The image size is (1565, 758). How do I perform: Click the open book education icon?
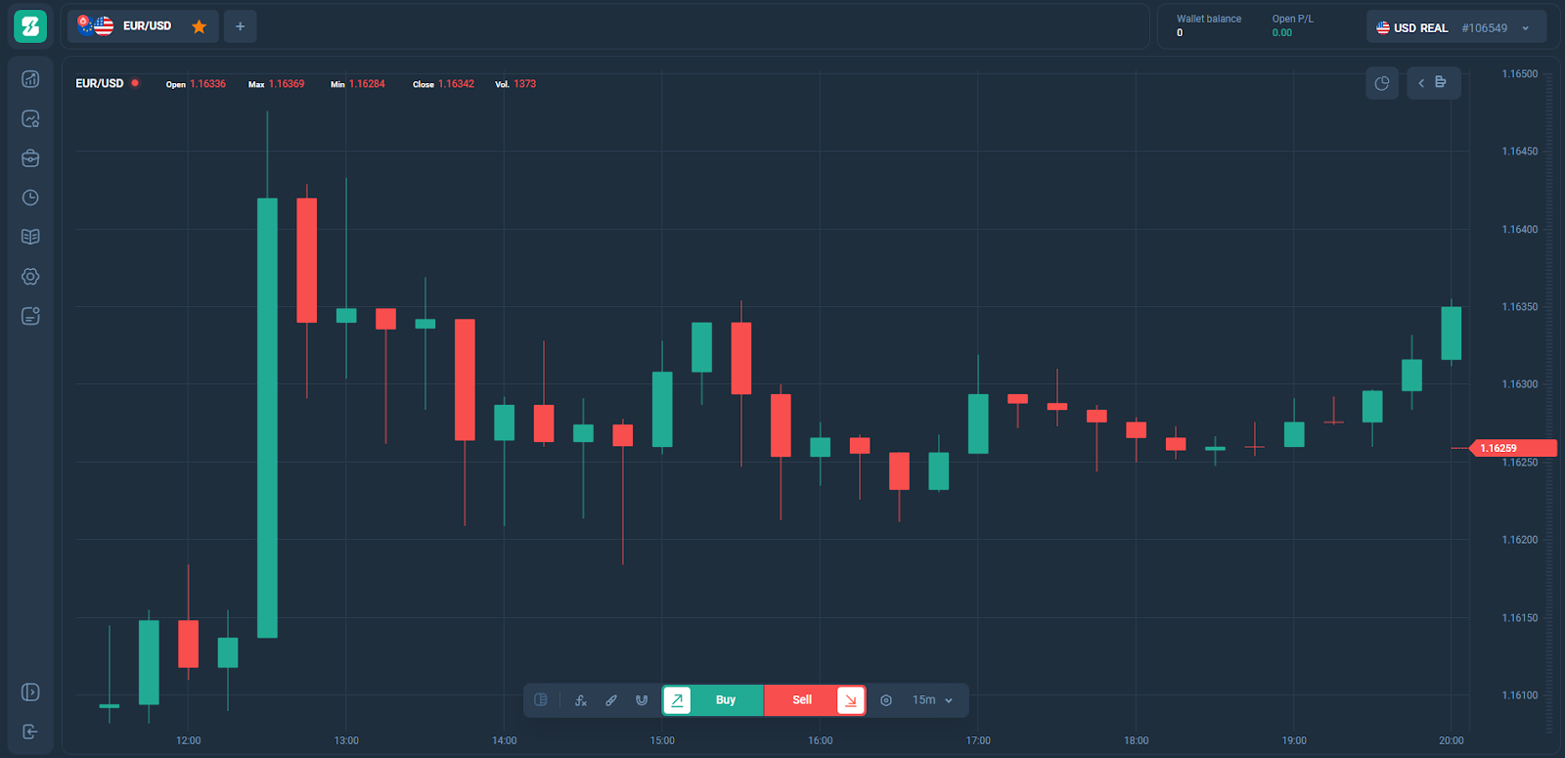pos(30,237)
